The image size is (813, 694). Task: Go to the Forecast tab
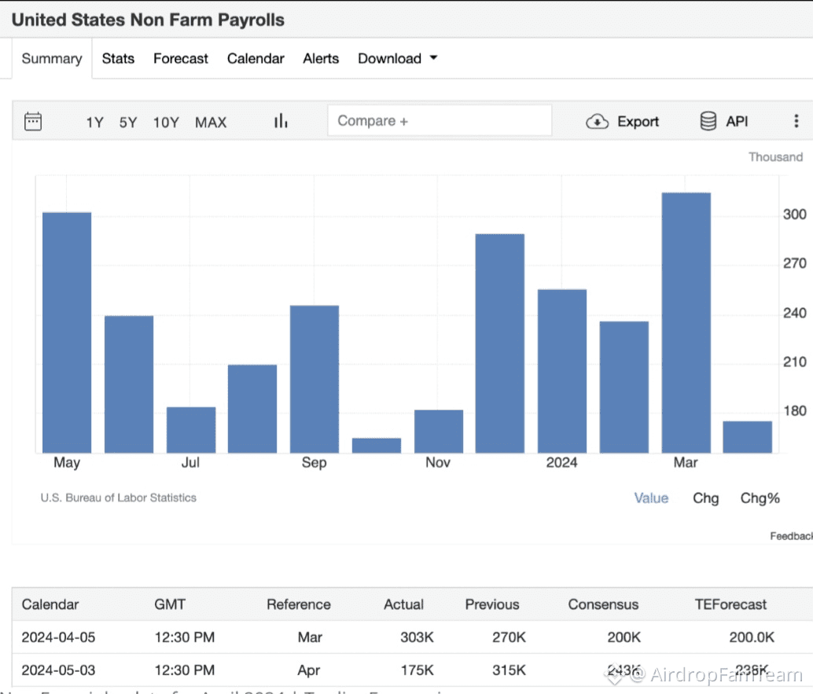181,59
